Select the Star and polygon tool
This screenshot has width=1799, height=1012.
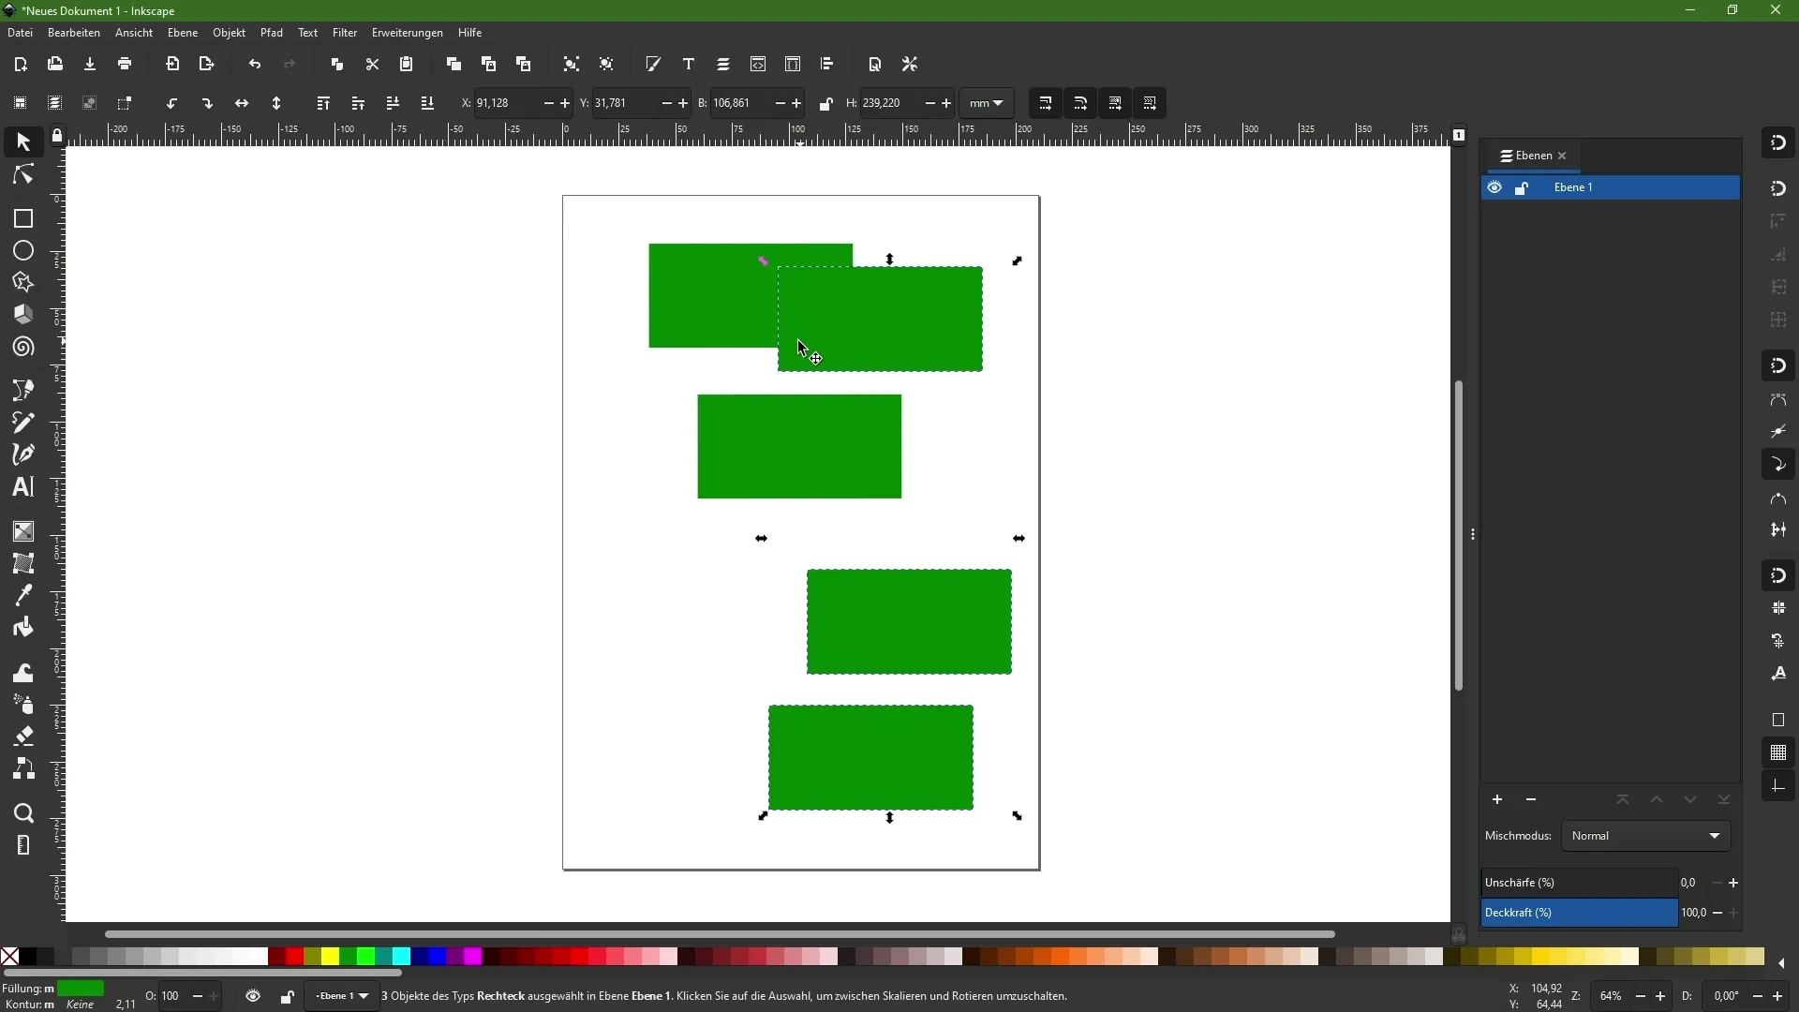coord(23,282)
